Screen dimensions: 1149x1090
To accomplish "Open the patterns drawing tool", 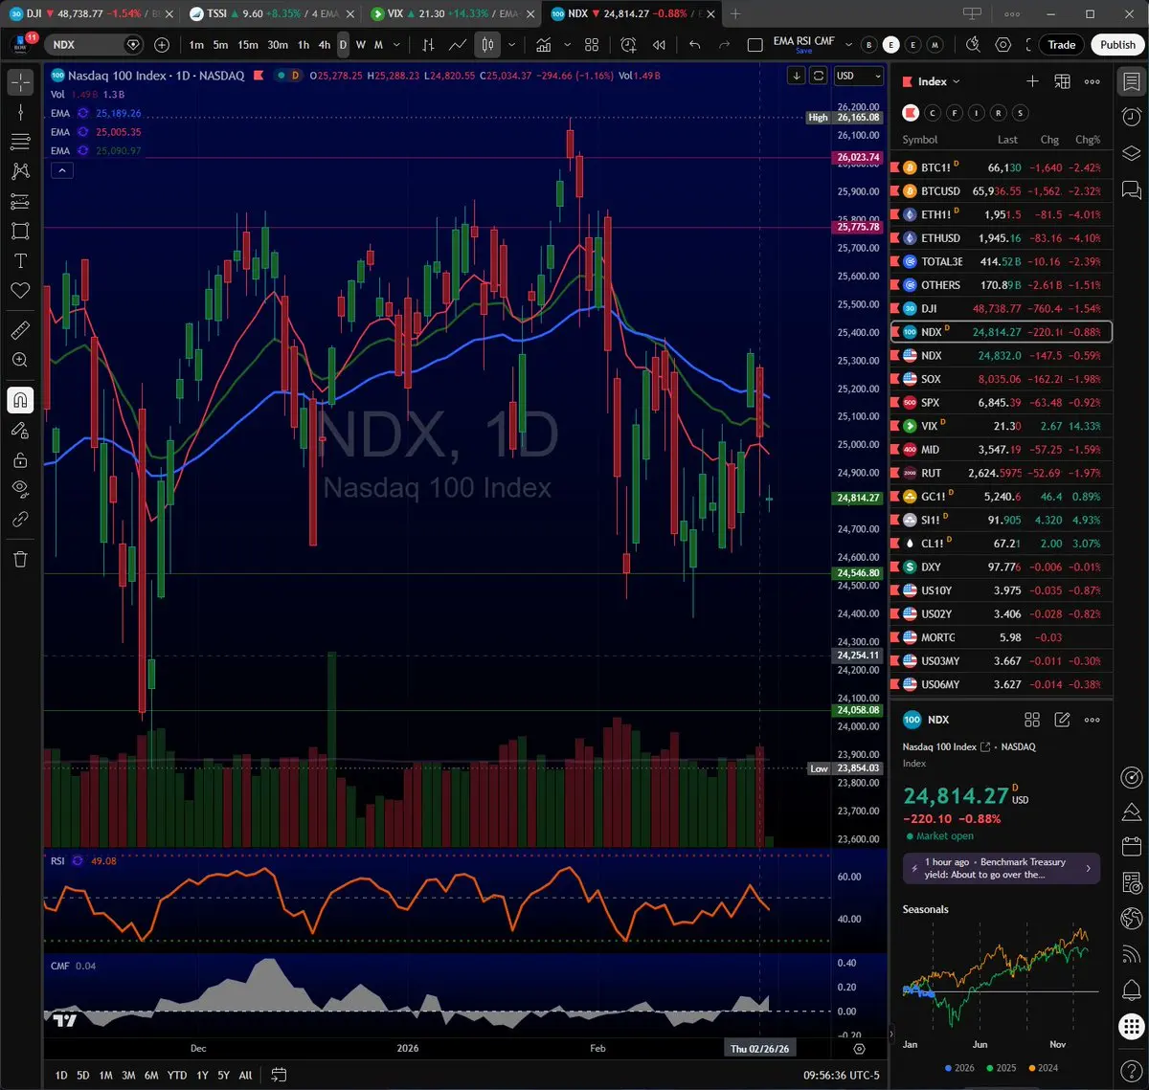I will point(20,171).
